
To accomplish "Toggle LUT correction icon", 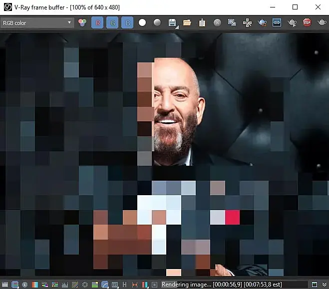I will (115, 285).
